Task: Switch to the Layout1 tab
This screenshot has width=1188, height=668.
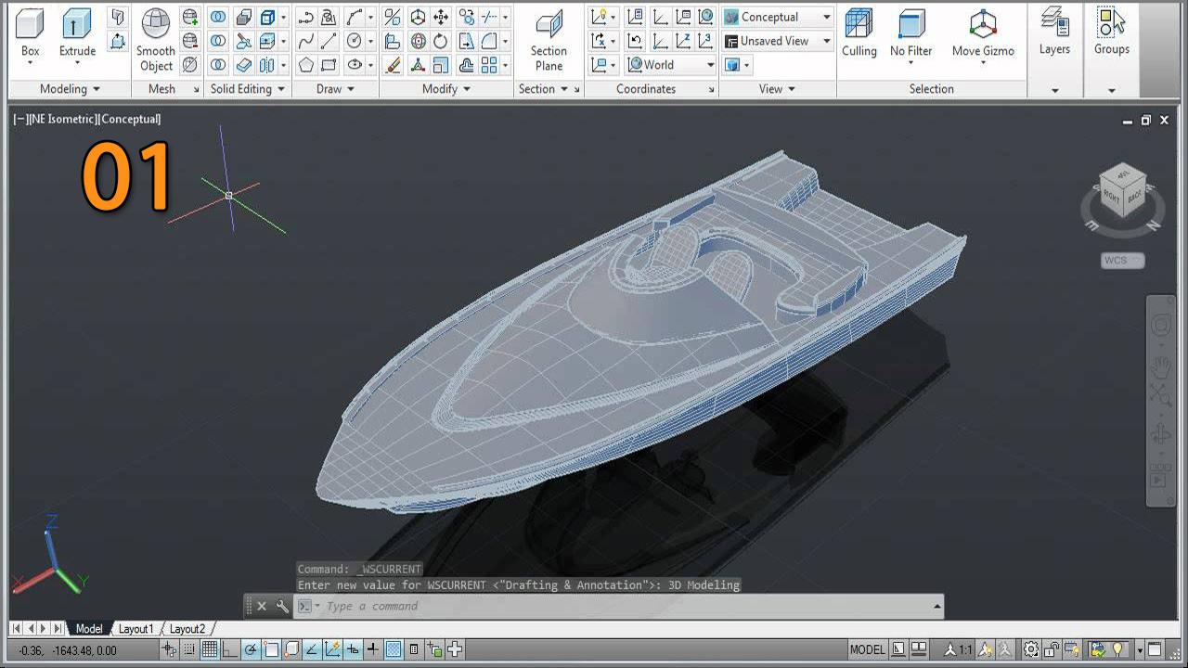Action: click(136, 629)
